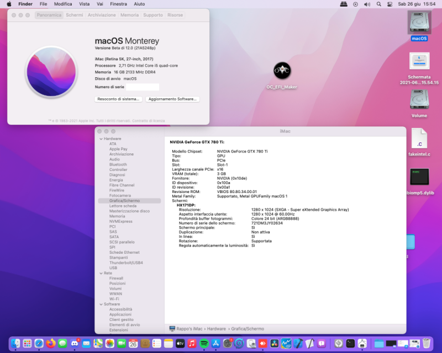The image size is (442, 353).
Task: Open Music app in the dock
Action: tap(192, 344)
